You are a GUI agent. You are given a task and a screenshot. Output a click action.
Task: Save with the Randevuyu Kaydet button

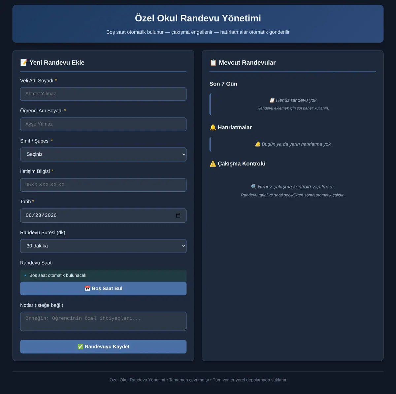pos(103,346)
